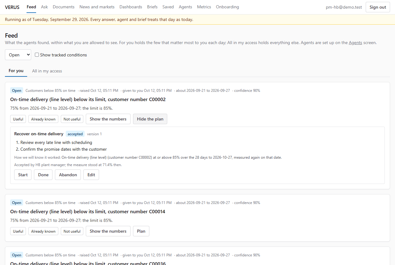Mark customer C00002 alert as Already known
The width and height of the screenshot is (395, 265).
[44, 119]
